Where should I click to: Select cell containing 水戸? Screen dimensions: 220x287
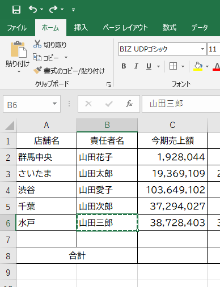(x=46, y=222)
